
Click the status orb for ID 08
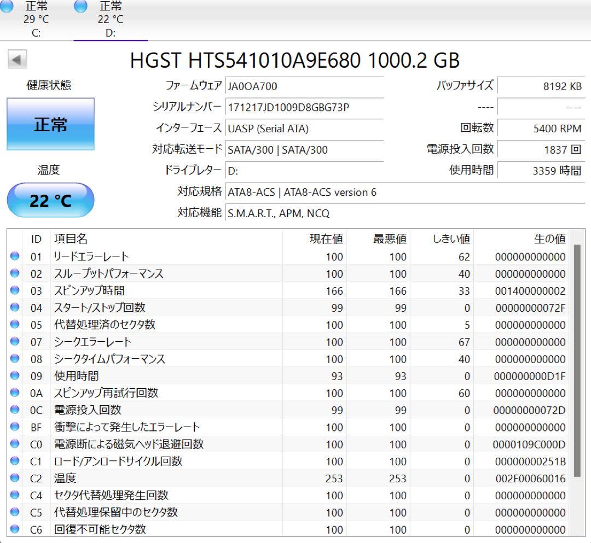(x=15, y=358)
